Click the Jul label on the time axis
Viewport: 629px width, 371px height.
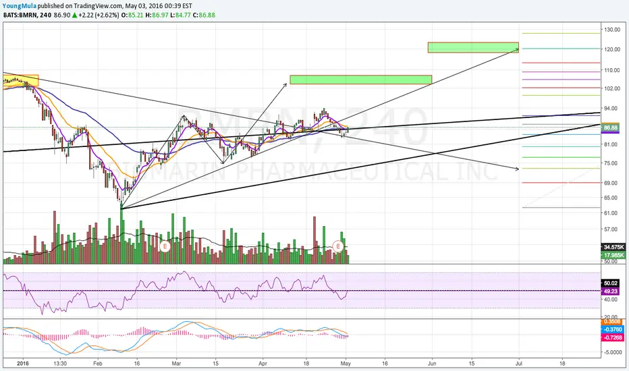coord(519,364)
